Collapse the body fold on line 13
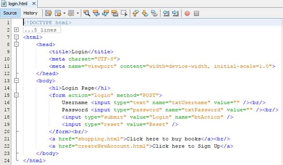Screen dimensions: 283x165 [16, 80]
